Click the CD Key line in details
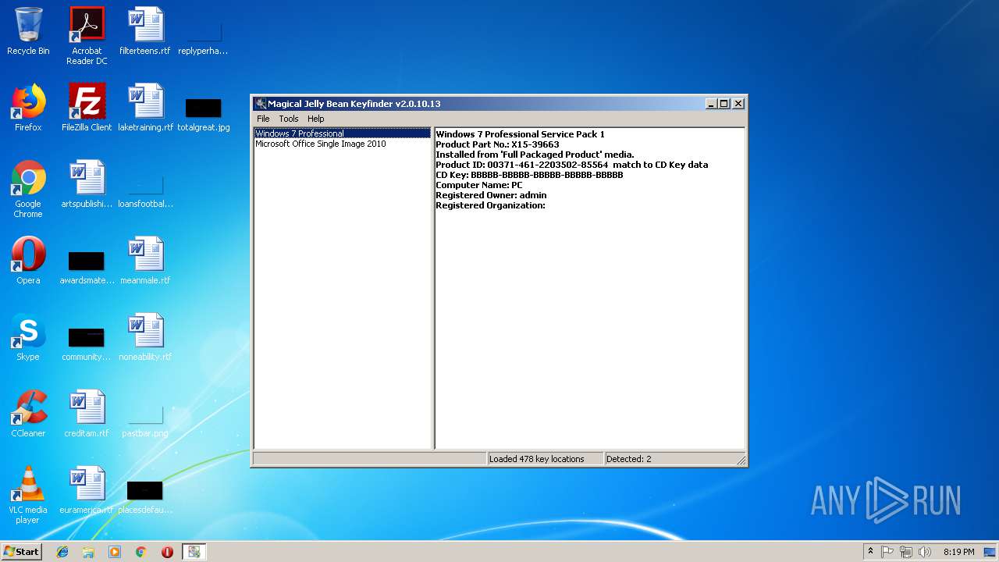This screenshot has width=999, height=562. (x=529, y=175)
